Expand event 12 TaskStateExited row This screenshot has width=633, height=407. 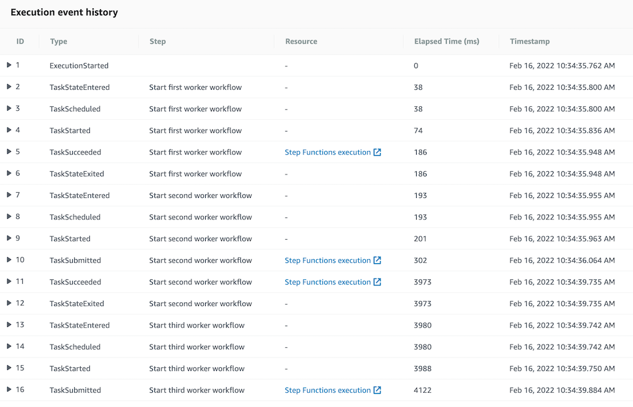pyautogui.click(x=9, y=303)
